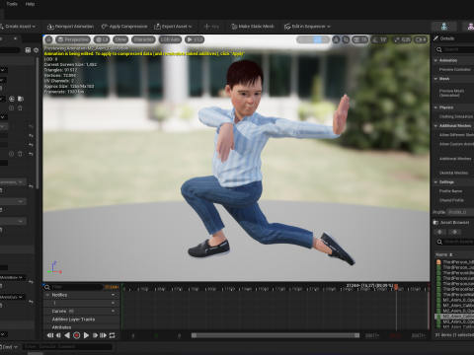Screen dimensions: 474x355
Task: Click the timeline range scrollbar
Action: (276, 335)
